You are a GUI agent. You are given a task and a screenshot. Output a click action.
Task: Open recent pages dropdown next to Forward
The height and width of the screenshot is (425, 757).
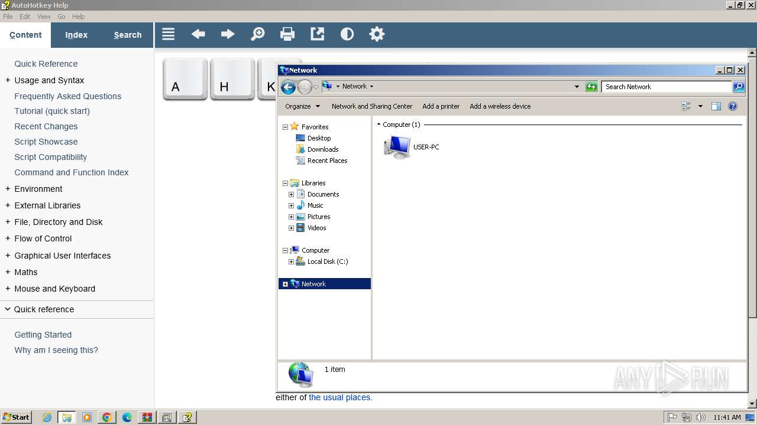point(316,87)
